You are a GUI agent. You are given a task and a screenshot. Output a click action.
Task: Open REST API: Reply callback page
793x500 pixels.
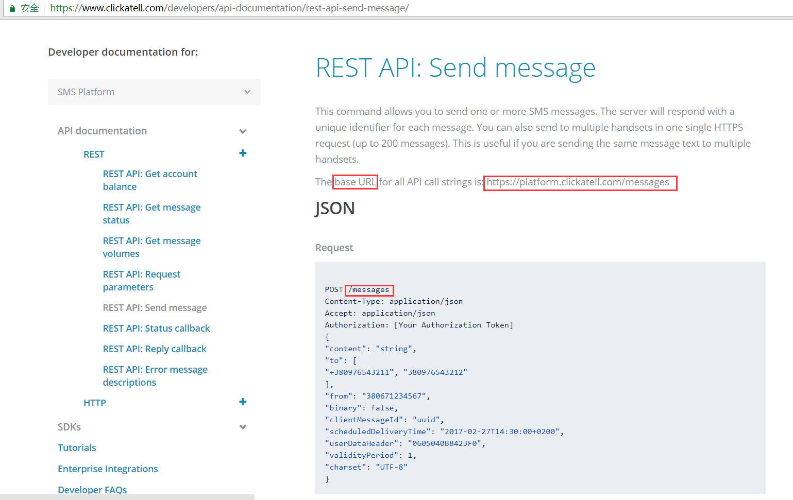[155, 349]
